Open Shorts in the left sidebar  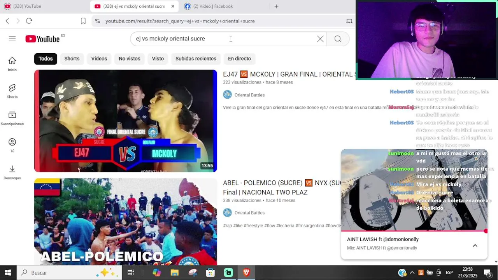12,91
